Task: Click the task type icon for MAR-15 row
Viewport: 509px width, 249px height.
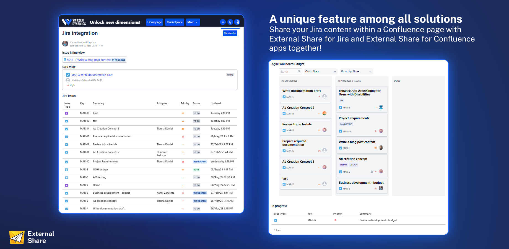Action: tap(66, 121)
